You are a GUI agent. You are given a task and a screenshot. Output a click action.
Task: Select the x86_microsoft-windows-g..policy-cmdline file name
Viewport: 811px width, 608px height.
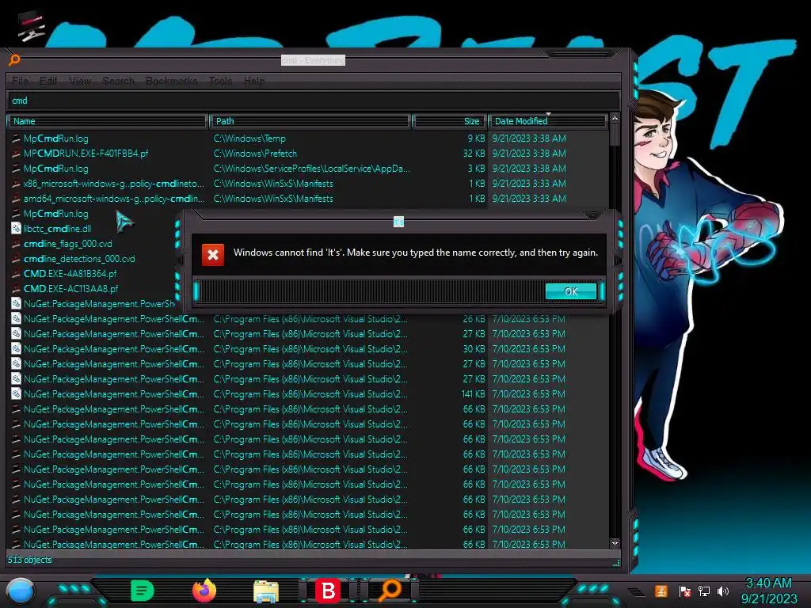point(114,184)
